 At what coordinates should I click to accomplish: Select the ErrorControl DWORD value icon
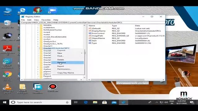tap(90, 33)
